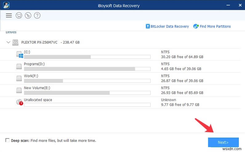Select the Work(F:) partition icon
This screenshot has height=152, width=245.
[x=20, y=78]
